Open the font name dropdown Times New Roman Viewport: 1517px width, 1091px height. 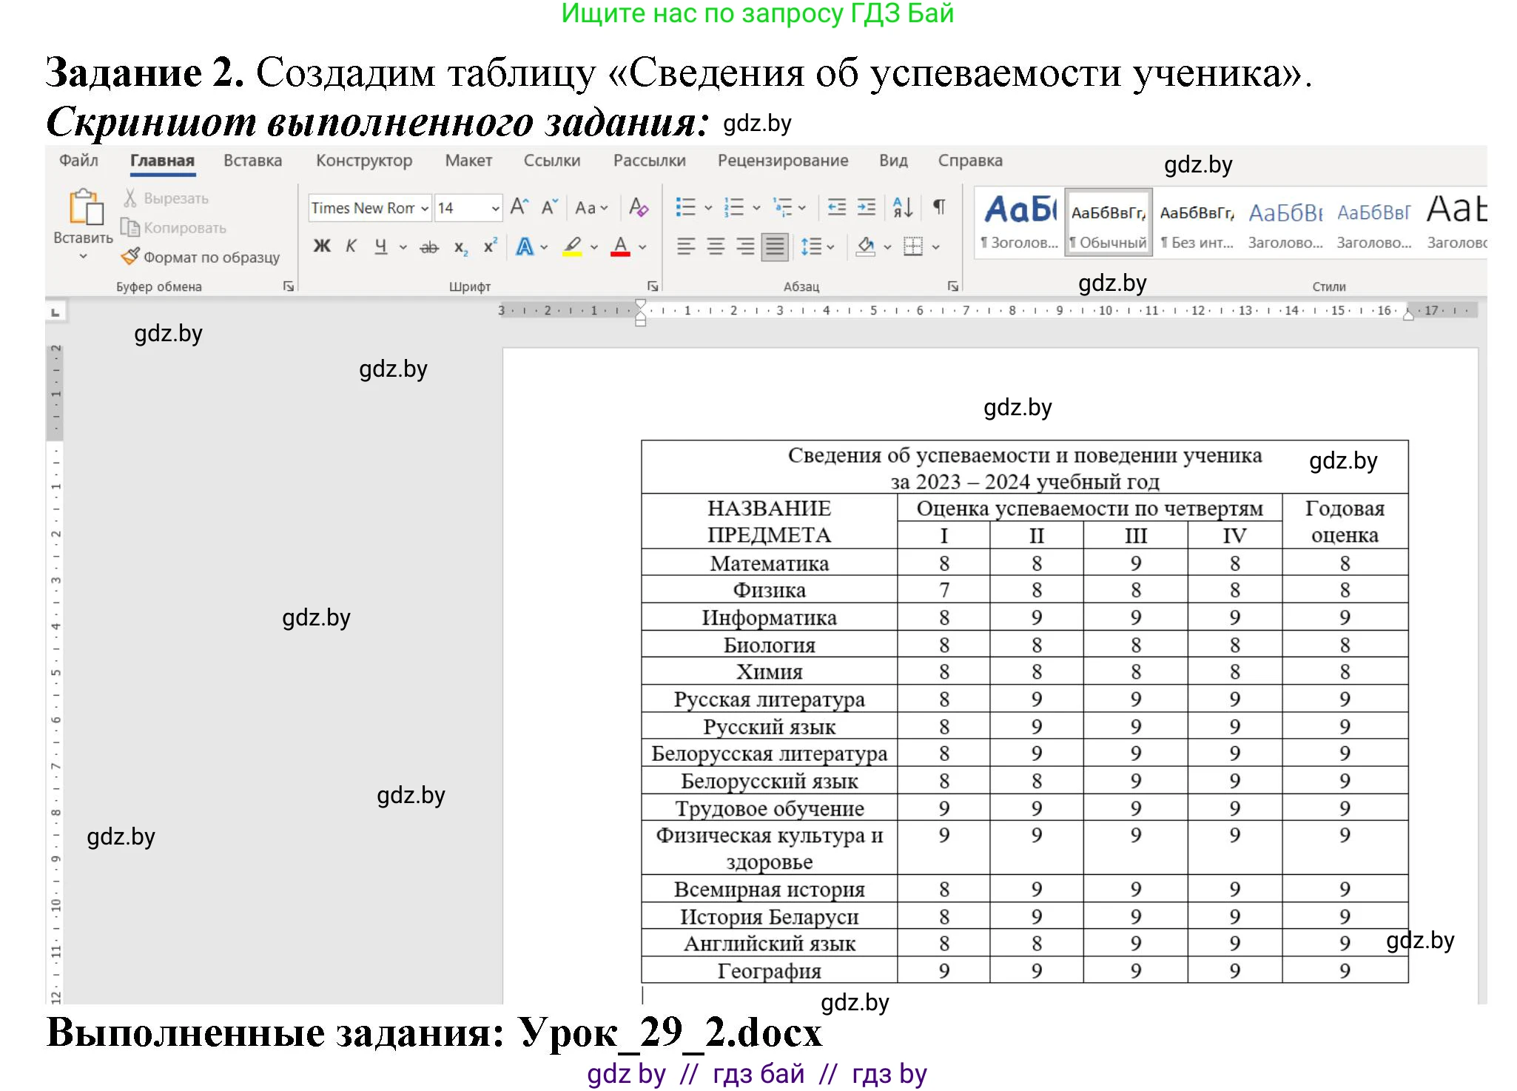[x=425, y=208]
